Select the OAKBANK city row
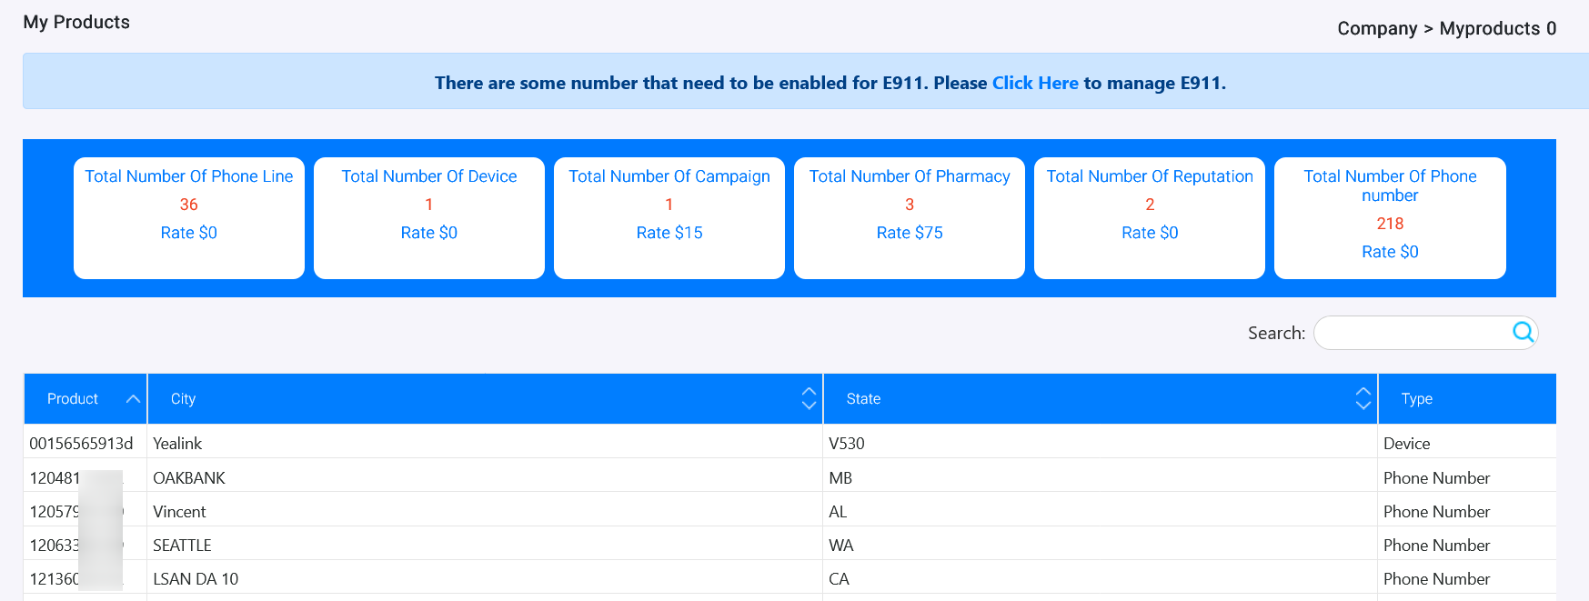This screenshot has height=601, width=1589. [189, 478]
